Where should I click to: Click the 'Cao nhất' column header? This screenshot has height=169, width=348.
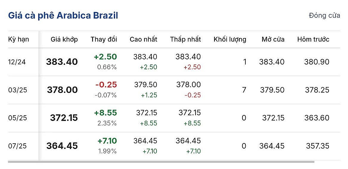point(143,39)
